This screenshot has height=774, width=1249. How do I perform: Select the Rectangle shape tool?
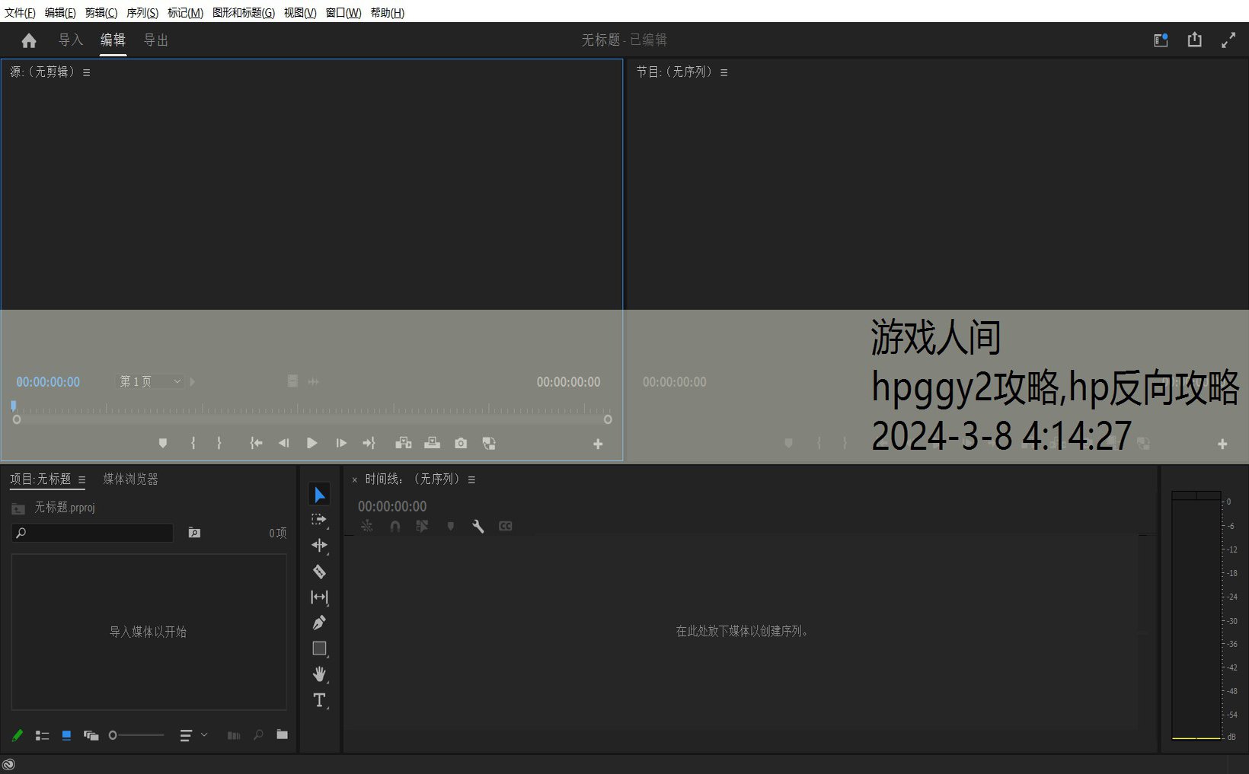pyautogui.click(x=319, y=648)
